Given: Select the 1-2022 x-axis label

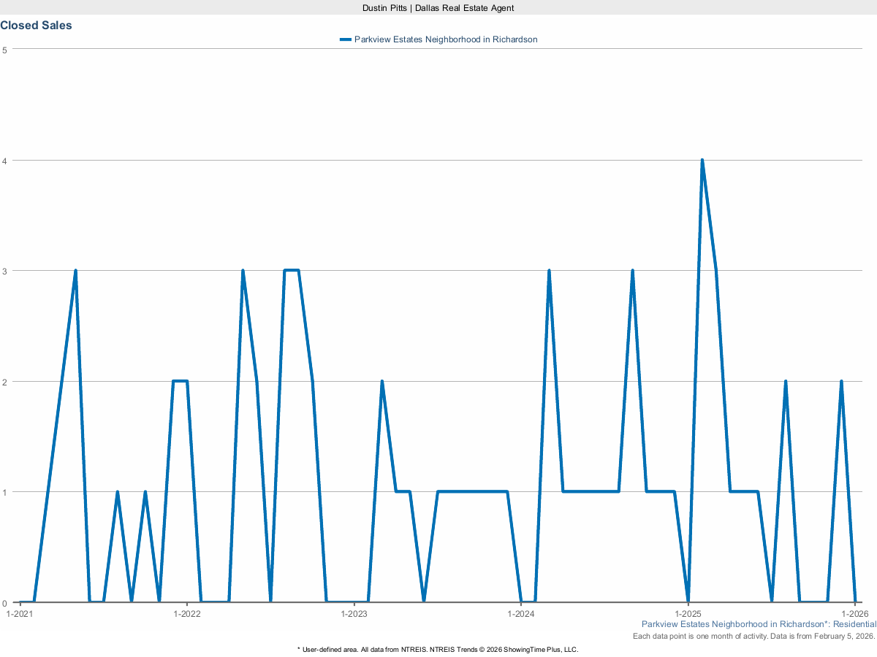Looking at the screenshot, I should pyautogui.click(x=187, y=613).
